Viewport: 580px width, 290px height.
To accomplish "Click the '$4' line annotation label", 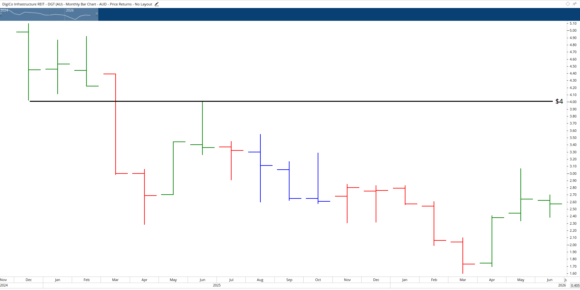I will pyautogui.click(x=559, y=101).
